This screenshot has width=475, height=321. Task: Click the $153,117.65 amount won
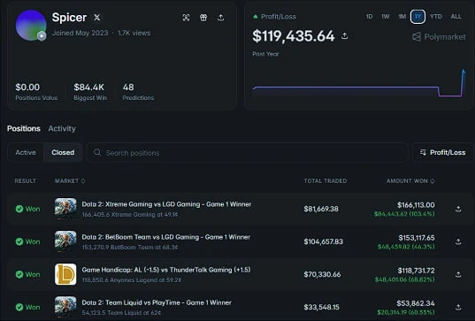coord(417,237)
